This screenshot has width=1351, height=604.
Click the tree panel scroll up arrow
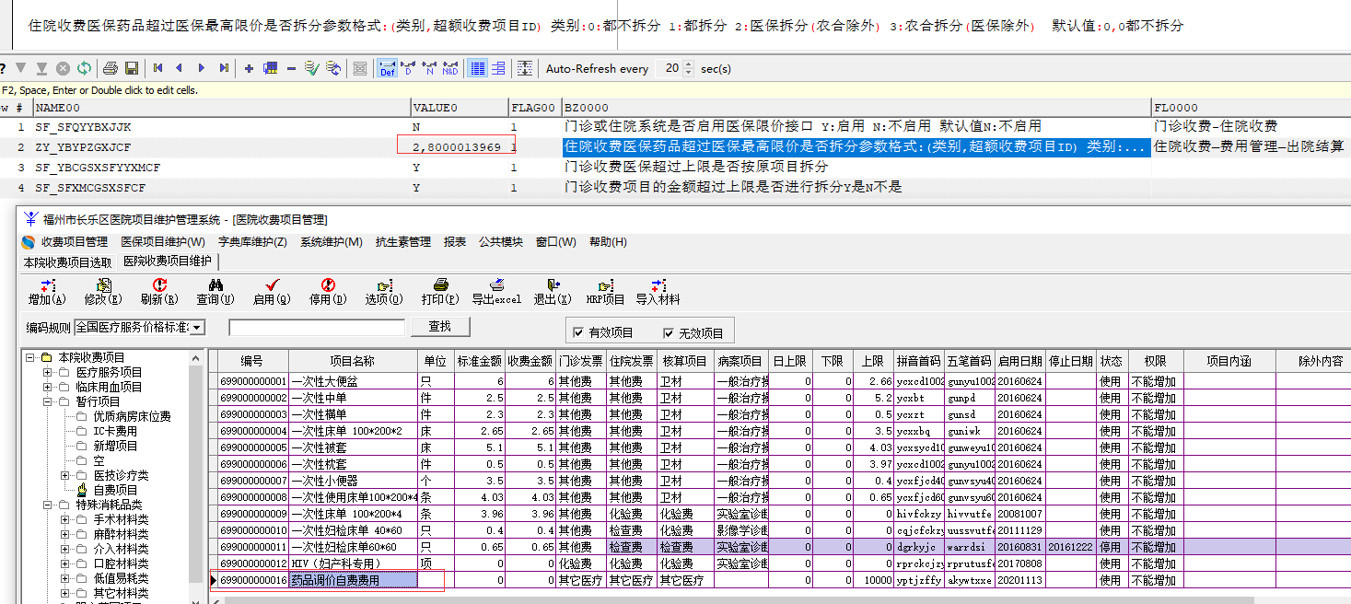click(194, 358)
